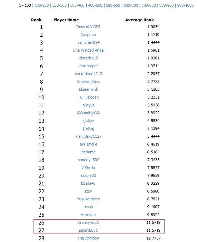View the 700-800 rankings page

click(149, 5)
